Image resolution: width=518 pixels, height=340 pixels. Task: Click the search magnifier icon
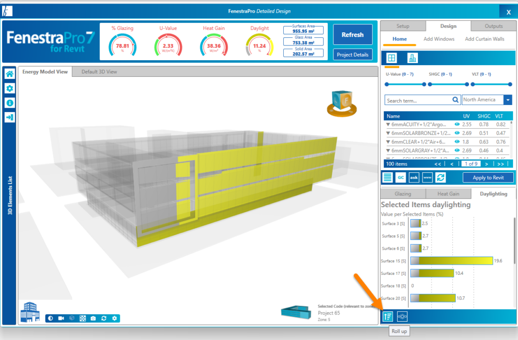(x=455, y=100)
